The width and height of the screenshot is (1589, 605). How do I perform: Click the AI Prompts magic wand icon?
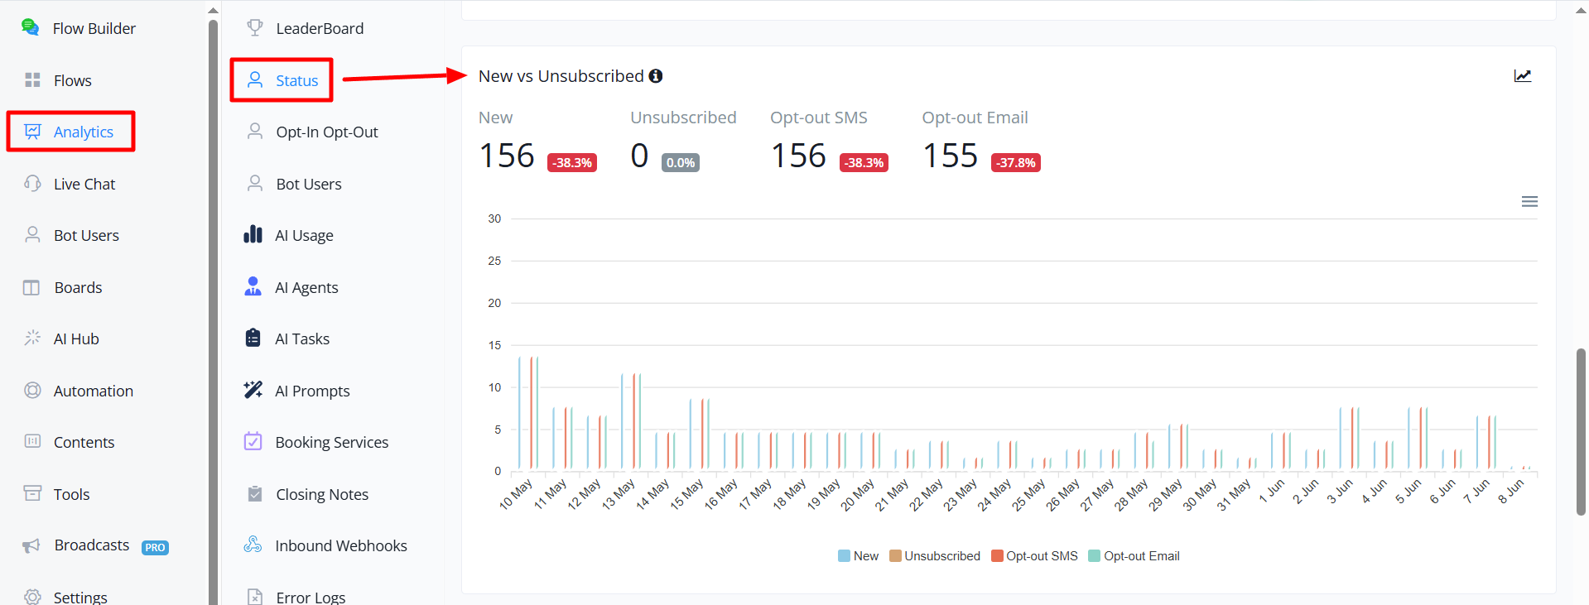click(x=253, y=390)
